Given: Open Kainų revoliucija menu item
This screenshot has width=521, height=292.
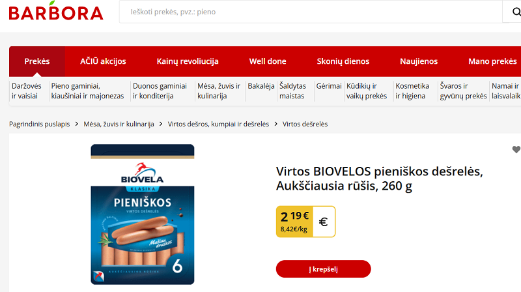Looking at the screenshot, I should pyautogui.click(x=188, y=61).
